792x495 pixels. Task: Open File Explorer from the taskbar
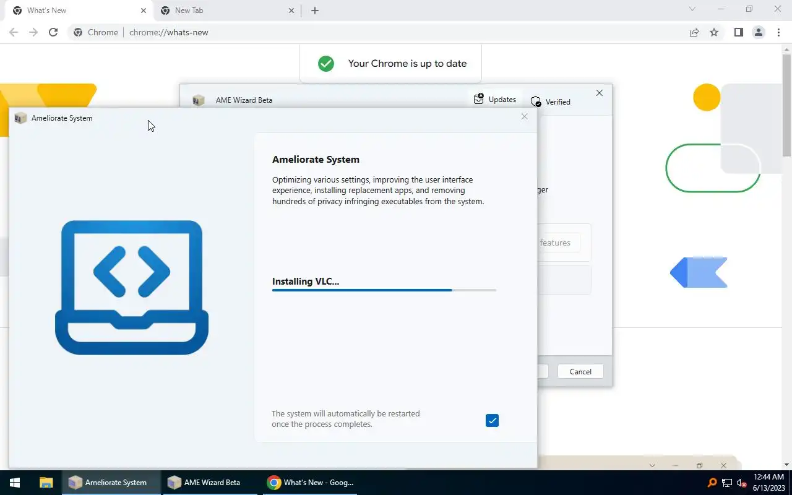pos(46,483)
